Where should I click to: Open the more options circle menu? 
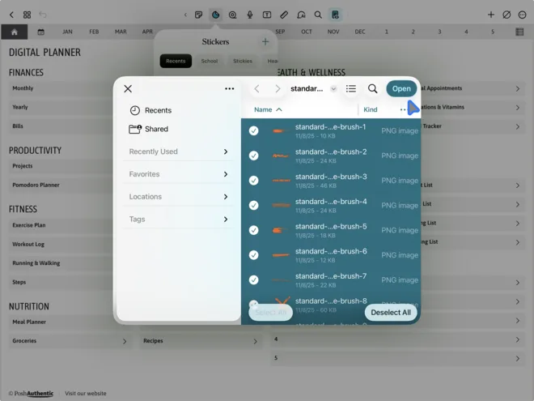(522, 15)
